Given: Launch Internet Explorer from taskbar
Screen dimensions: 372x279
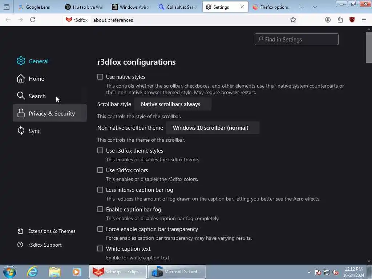Looking at the screenshot, I should pos(32,272).
